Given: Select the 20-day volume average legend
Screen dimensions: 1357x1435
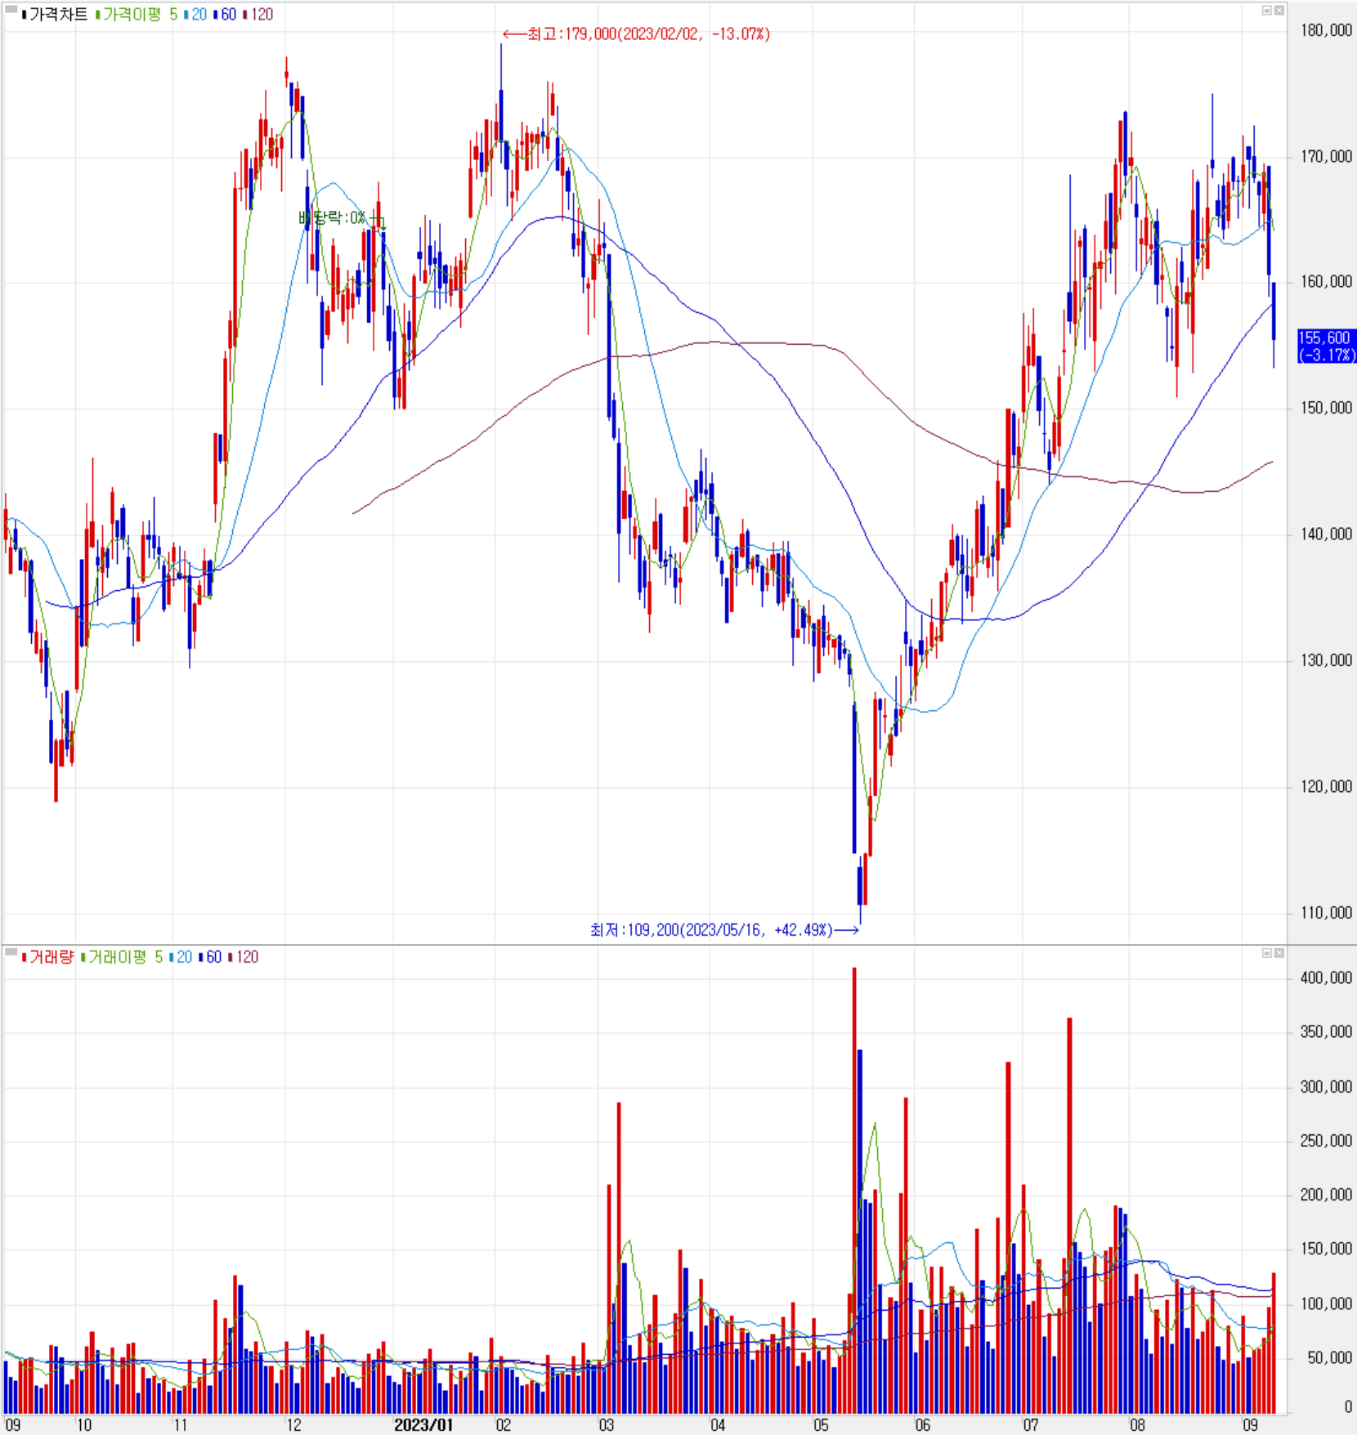Looking at the screenshot, I should (x=181, y=957).
